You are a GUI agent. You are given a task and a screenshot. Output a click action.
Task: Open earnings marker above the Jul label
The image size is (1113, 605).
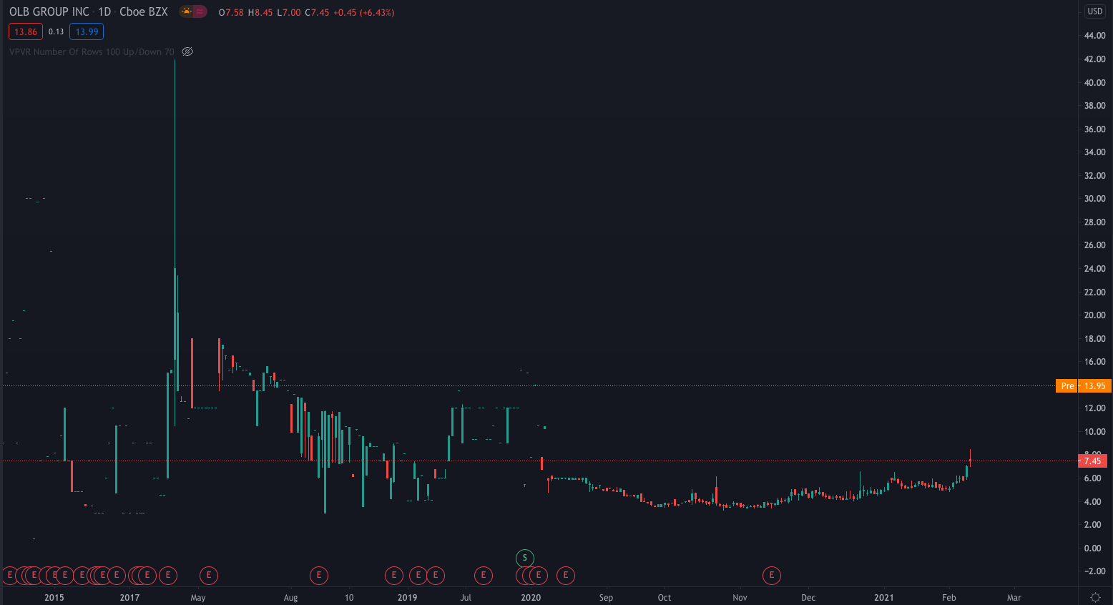[x=484, y=575]
